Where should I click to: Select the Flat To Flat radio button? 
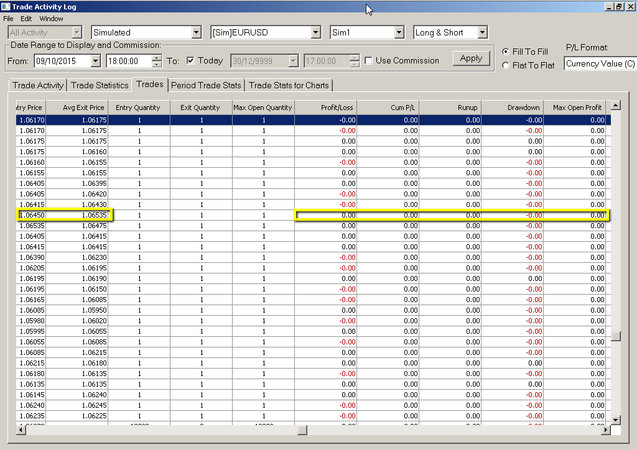pos(505,65)
